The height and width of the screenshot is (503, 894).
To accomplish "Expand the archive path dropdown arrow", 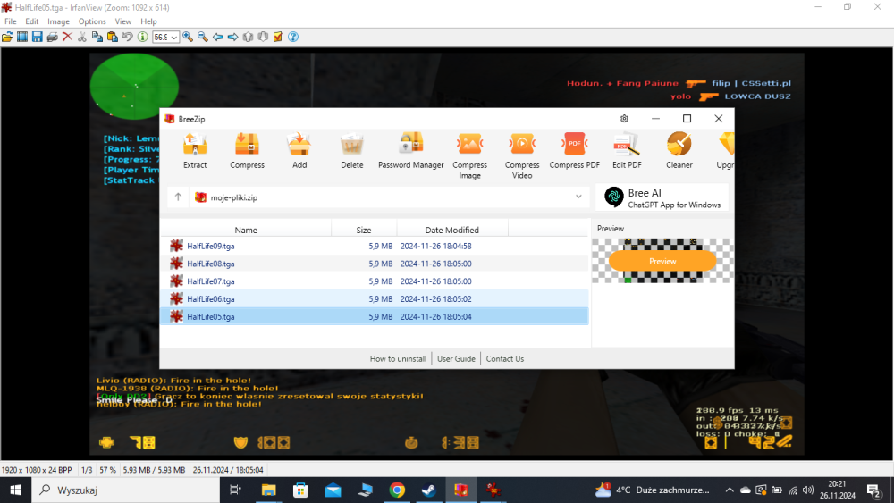I will (578, 197).
